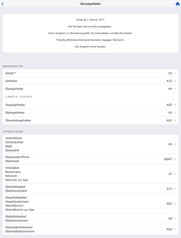Screen dimensions: 181x238
Task: Expand the Soldat A3 row chevron
Action: coord(175,73)
